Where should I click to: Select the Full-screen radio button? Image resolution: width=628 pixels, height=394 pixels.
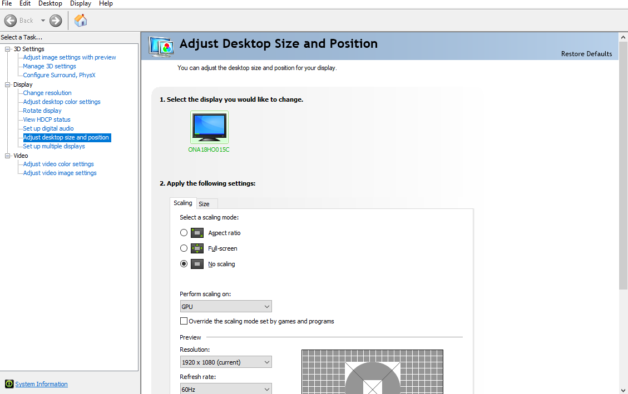point(184,248)
